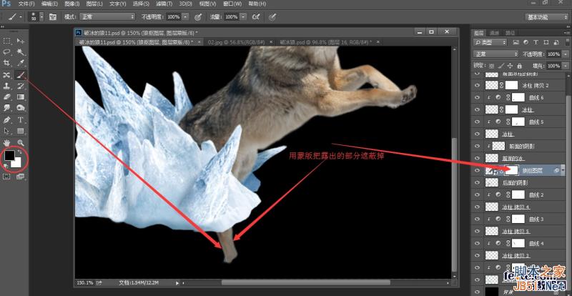Click the zoom level field 150.1%
Image resolution: width=572 pixels, height=296 pixels.
(x=84, y=282)
